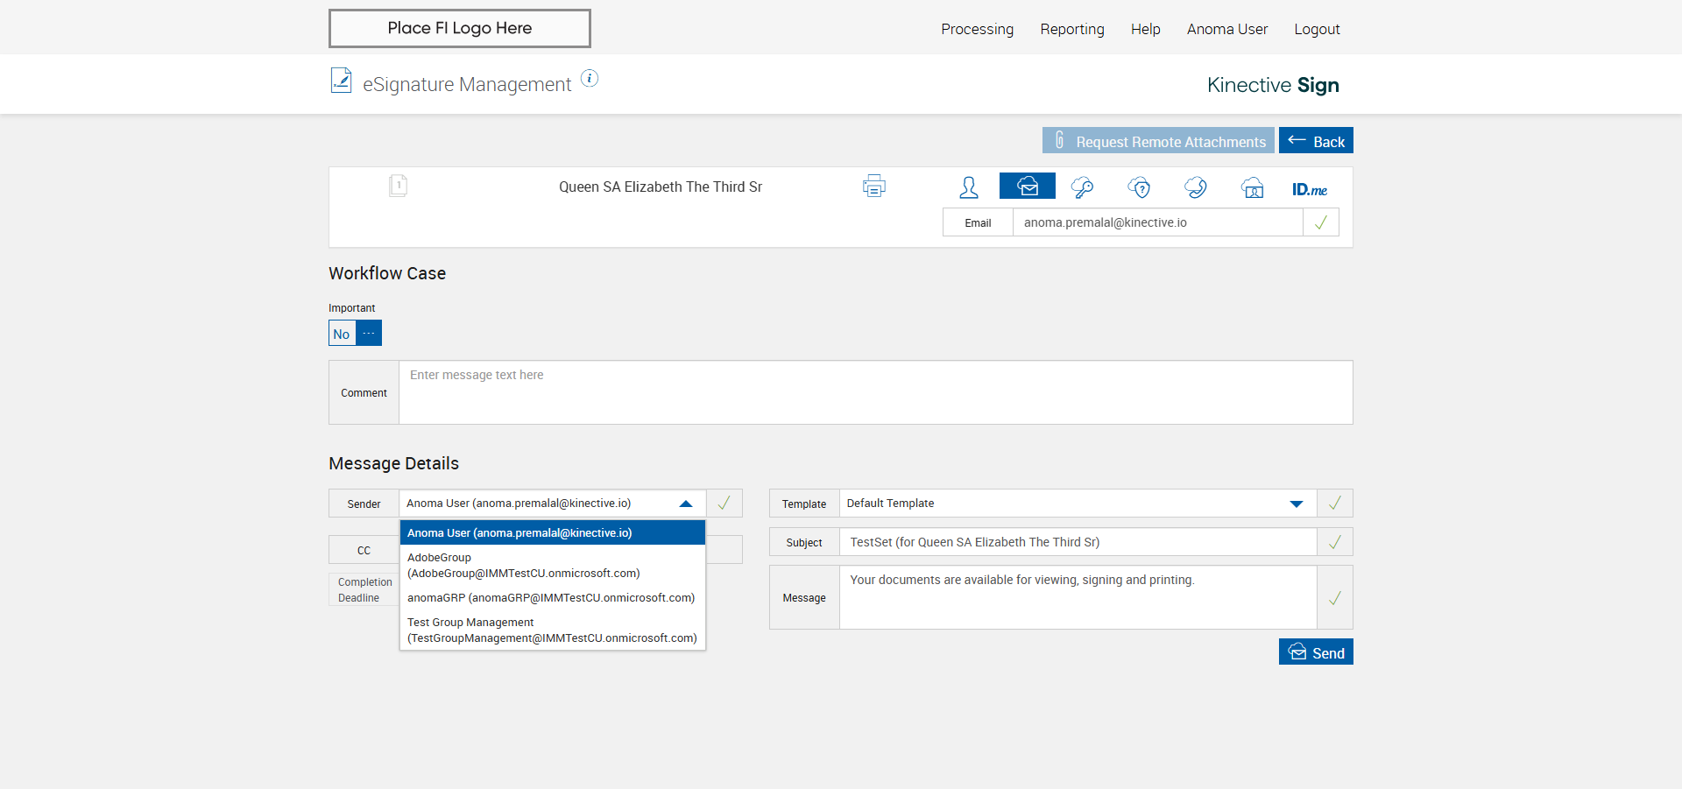Choose the cloud shield question-mark icon
This screenshot has width=1682, height=789.
click(x=1139, y=187)
